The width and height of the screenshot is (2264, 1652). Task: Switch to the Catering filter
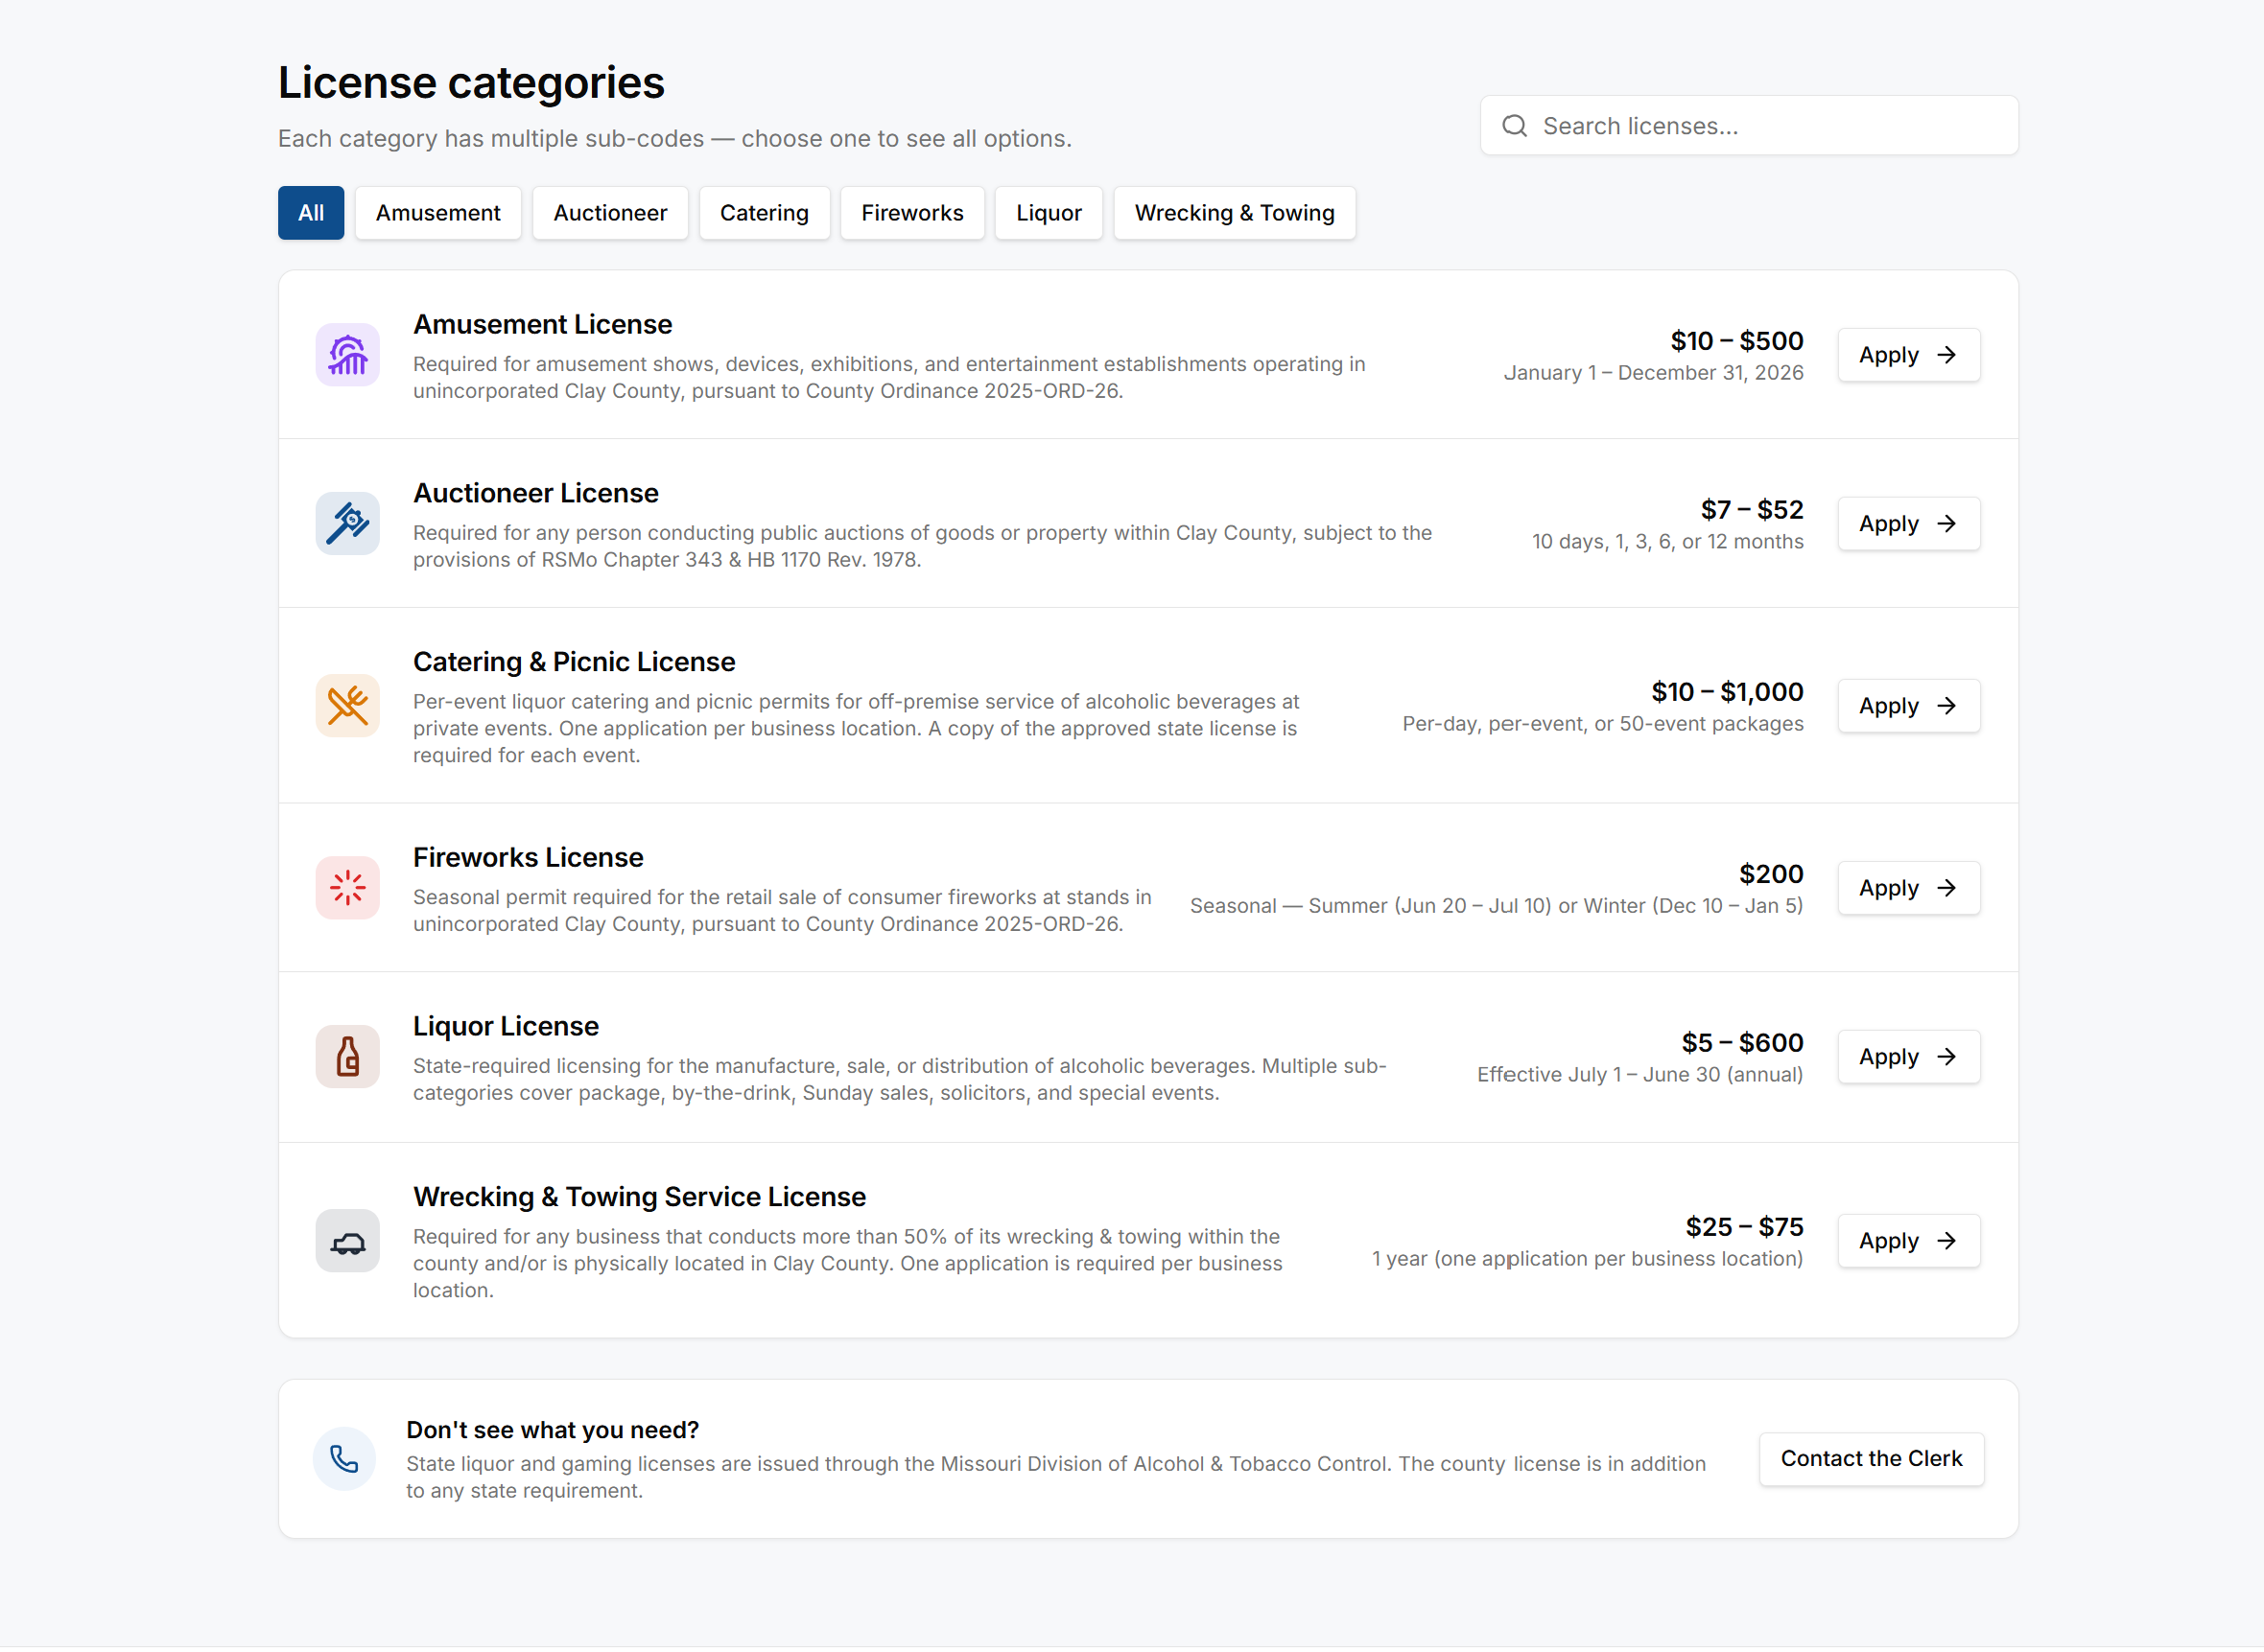coord(765,213)
